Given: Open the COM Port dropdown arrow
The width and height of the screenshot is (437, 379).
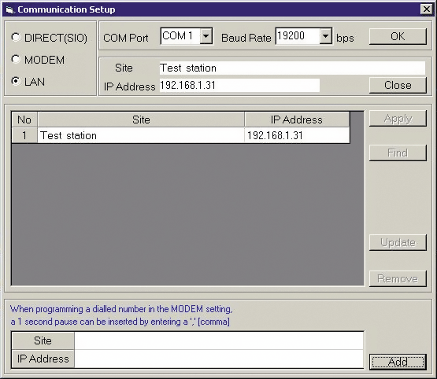Looking at the screenshot, I should [x=206, y=36].
